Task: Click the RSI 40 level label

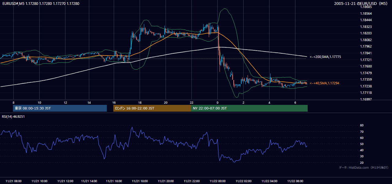Action: (x=362, y=150)
